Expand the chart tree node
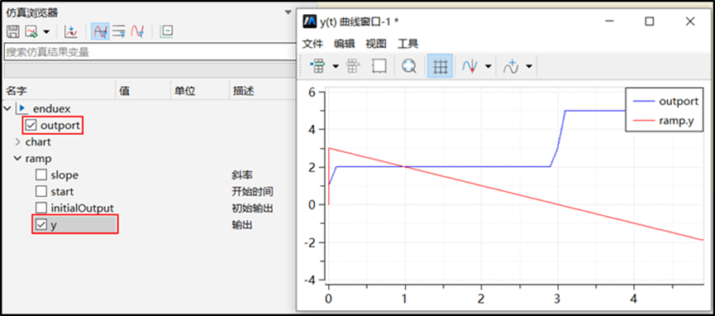The image size is (715, 316). click(x=18, y=142)
